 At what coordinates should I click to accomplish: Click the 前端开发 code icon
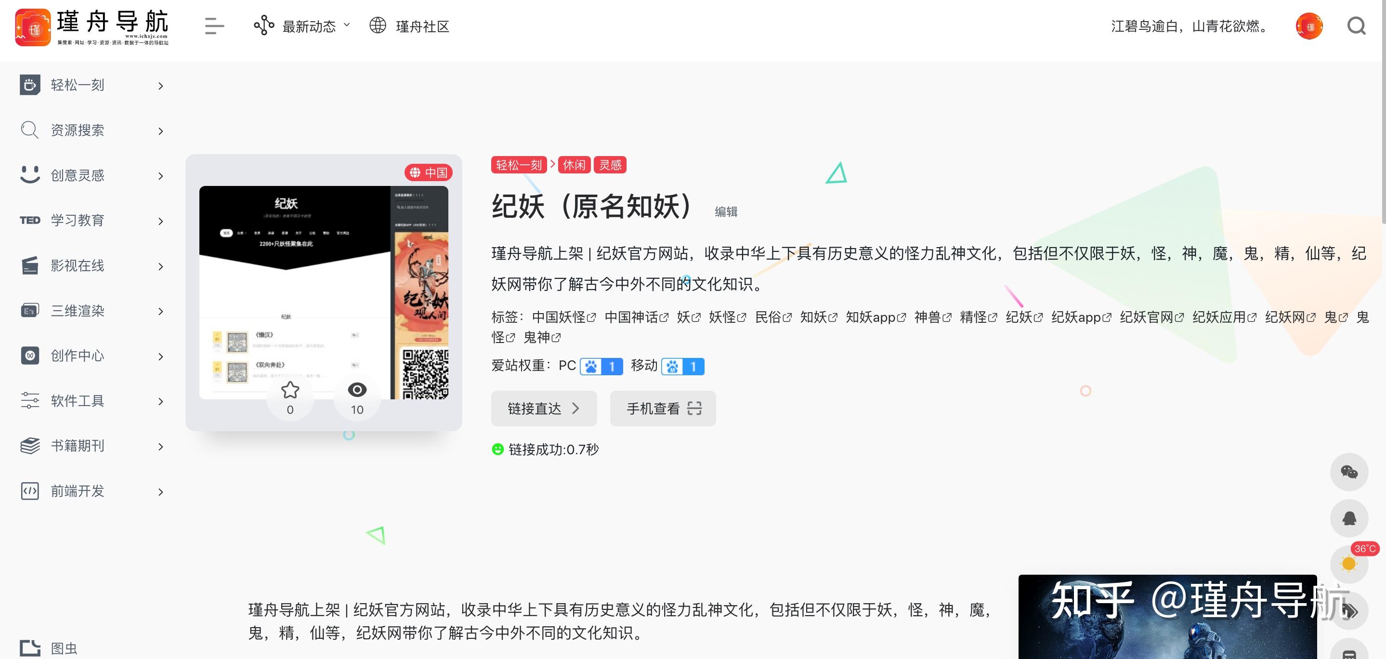(29, 491)
